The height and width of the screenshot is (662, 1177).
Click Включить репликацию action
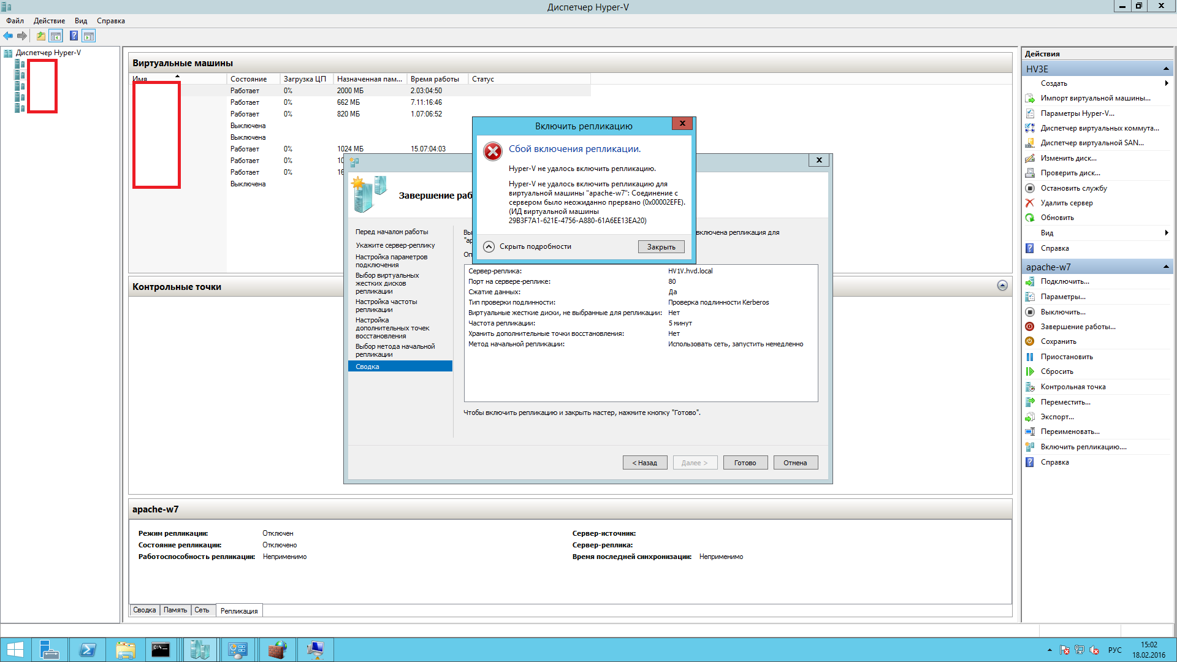pyautogui.click(x=1083, y=447)
